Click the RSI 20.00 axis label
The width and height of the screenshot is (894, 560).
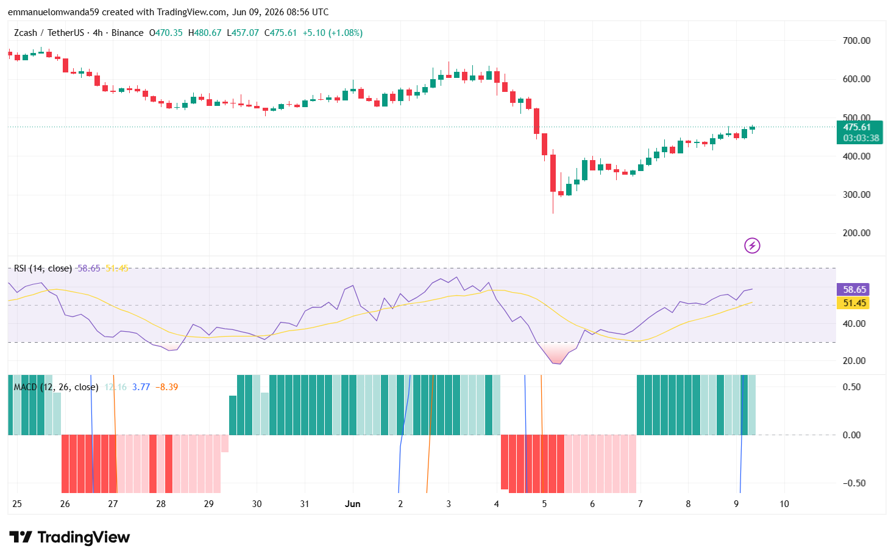[854, 361]
